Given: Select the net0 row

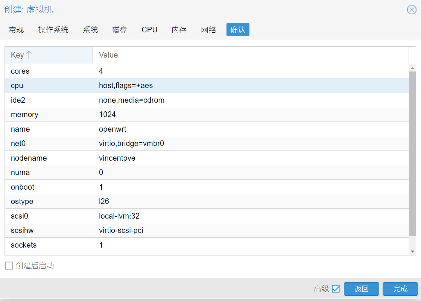Looking at the screenshot, I should coord(207,143).
